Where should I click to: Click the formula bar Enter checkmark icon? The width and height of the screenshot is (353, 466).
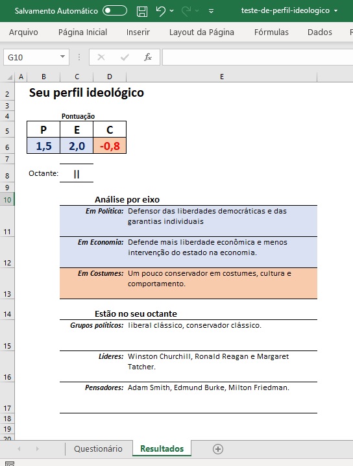[x=125, y=57]
